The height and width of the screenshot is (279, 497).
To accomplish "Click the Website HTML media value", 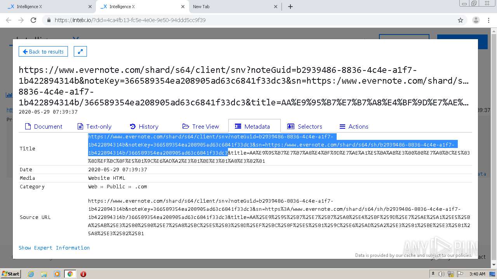I will pyautogui.click(x=106, y=178).
